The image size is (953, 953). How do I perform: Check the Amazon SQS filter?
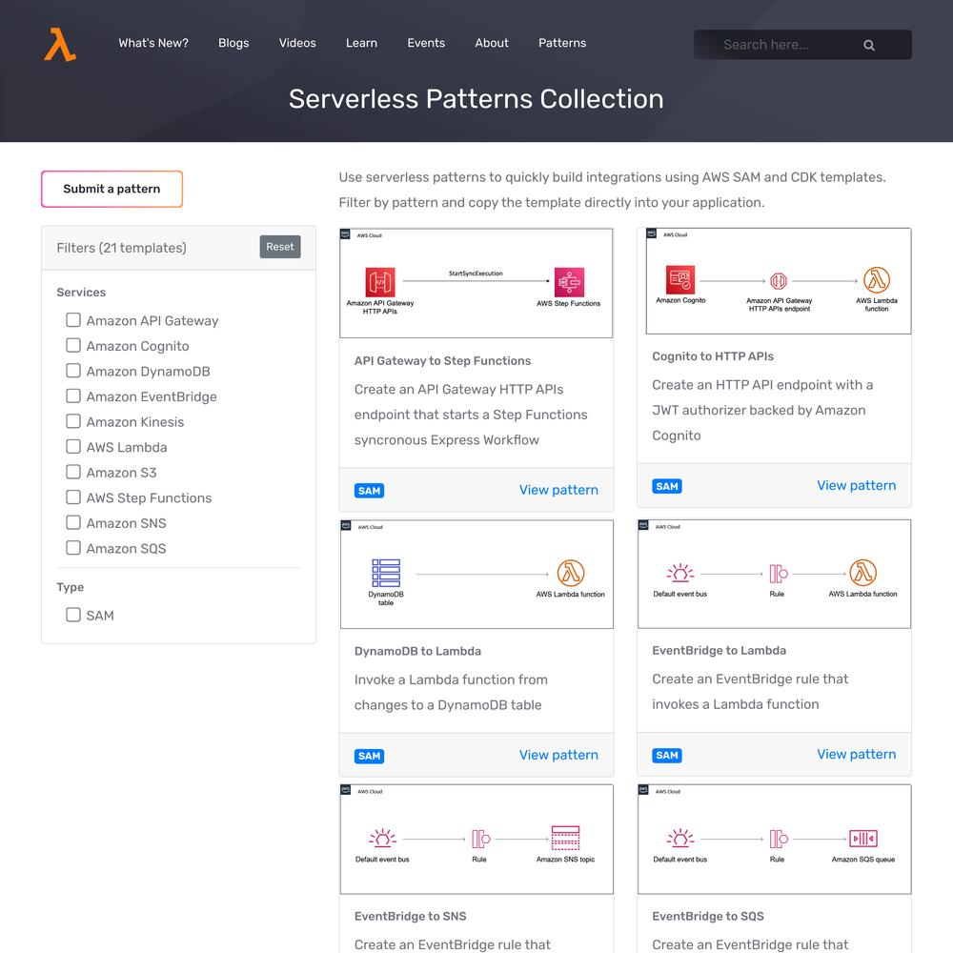pyautogui.click(x=73, y=548)
